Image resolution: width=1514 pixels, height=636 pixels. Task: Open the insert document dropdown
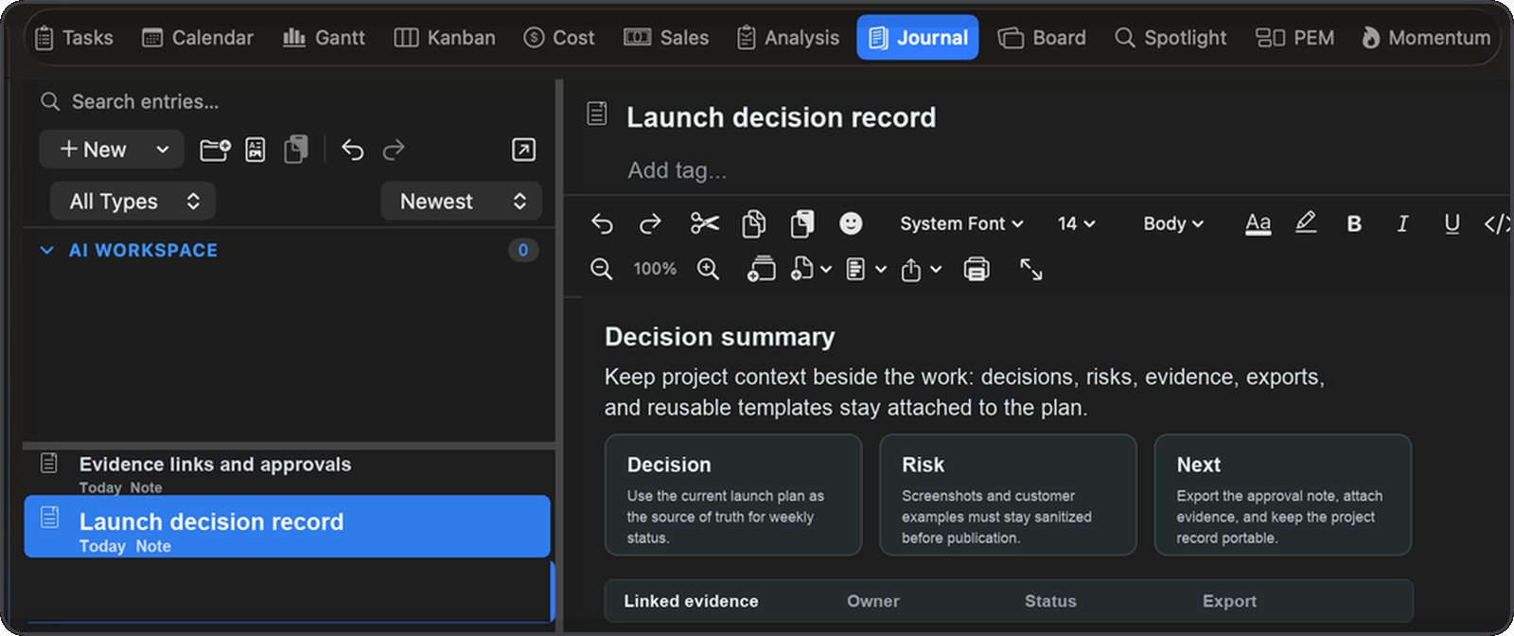pos(811,269)
